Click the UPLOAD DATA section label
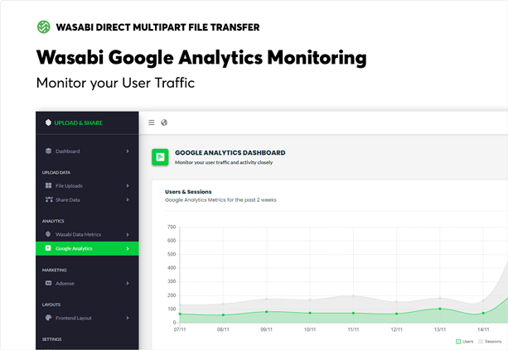 click(56, 172)
